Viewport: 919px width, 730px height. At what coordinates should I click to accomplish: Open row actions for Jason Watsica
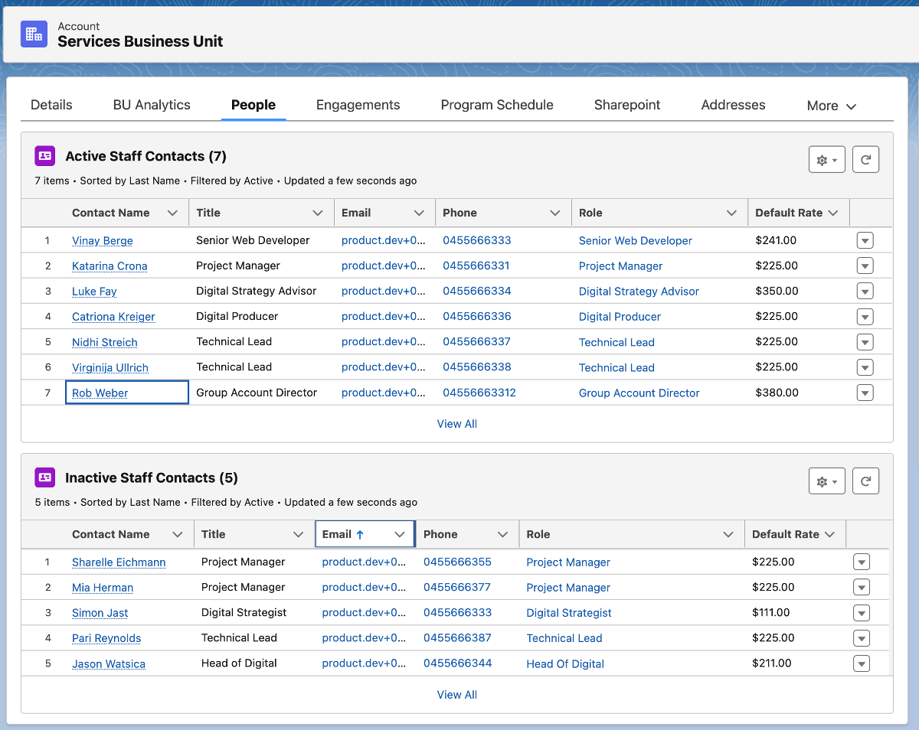[x=862, y=663]
